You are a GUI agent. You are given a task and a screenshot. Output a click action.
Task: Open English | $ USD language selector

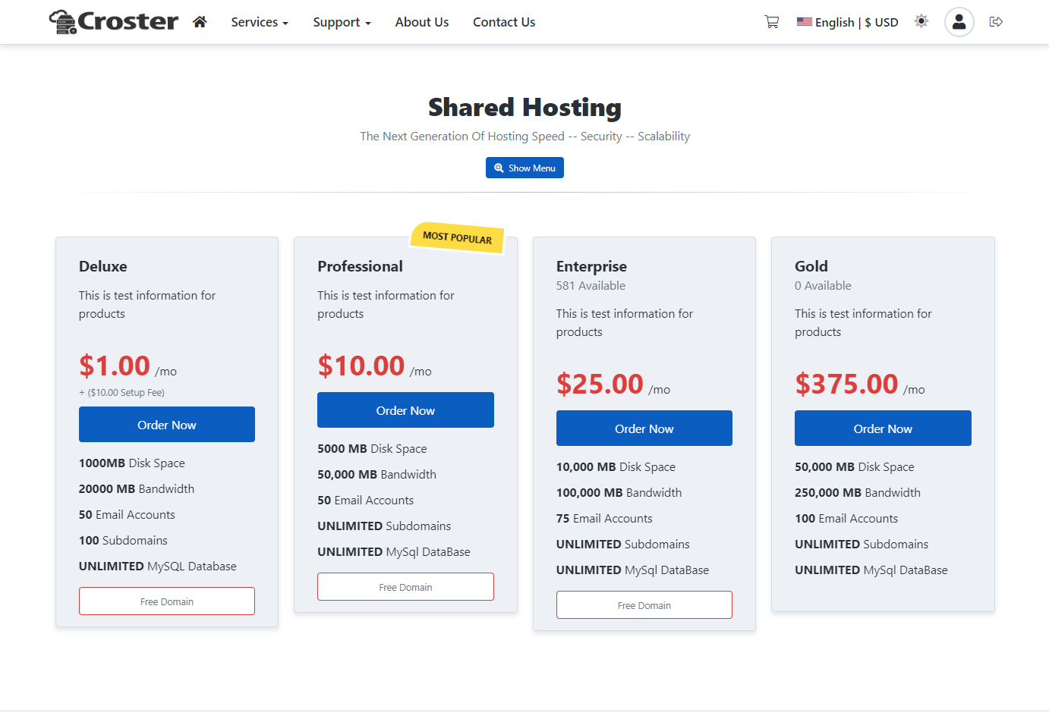(x=847, y=22)
